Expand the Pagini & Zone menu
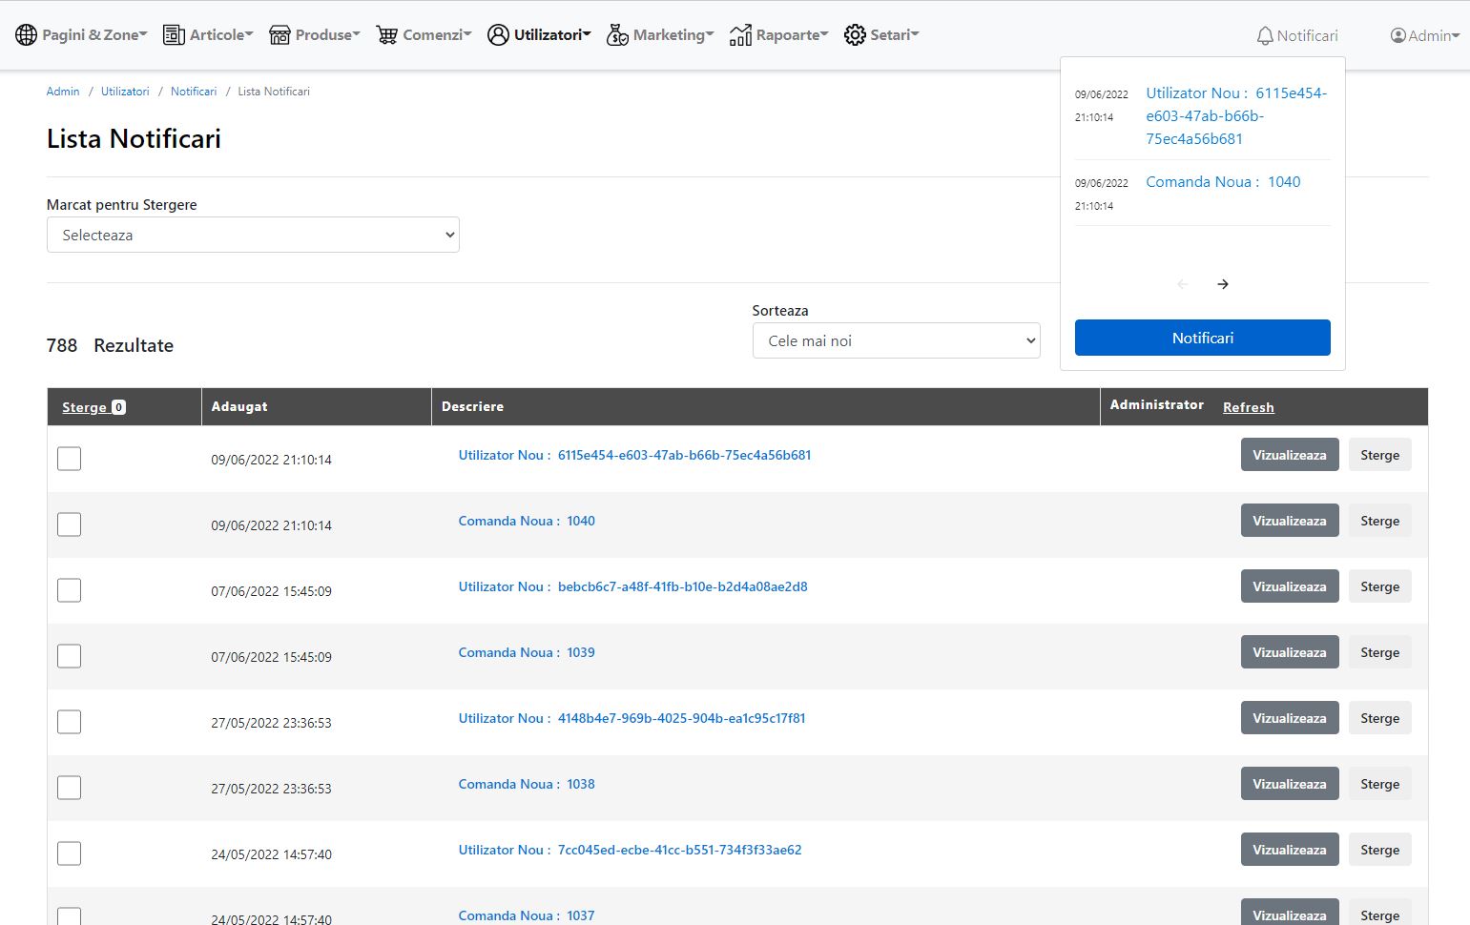The height and width of the screenshot is (925, 1470). click(x=81, y=35)
